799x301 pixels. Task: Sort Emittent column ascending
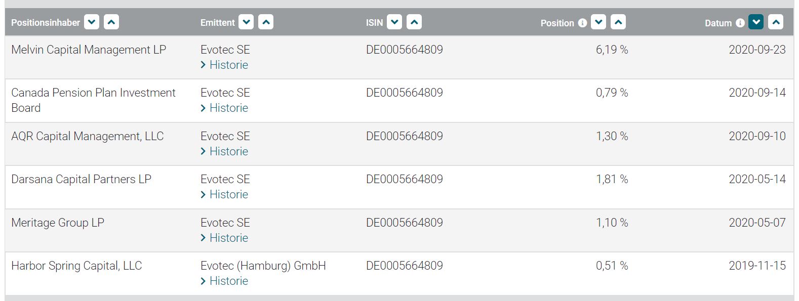pyautogui.click(x=266, y=22)
